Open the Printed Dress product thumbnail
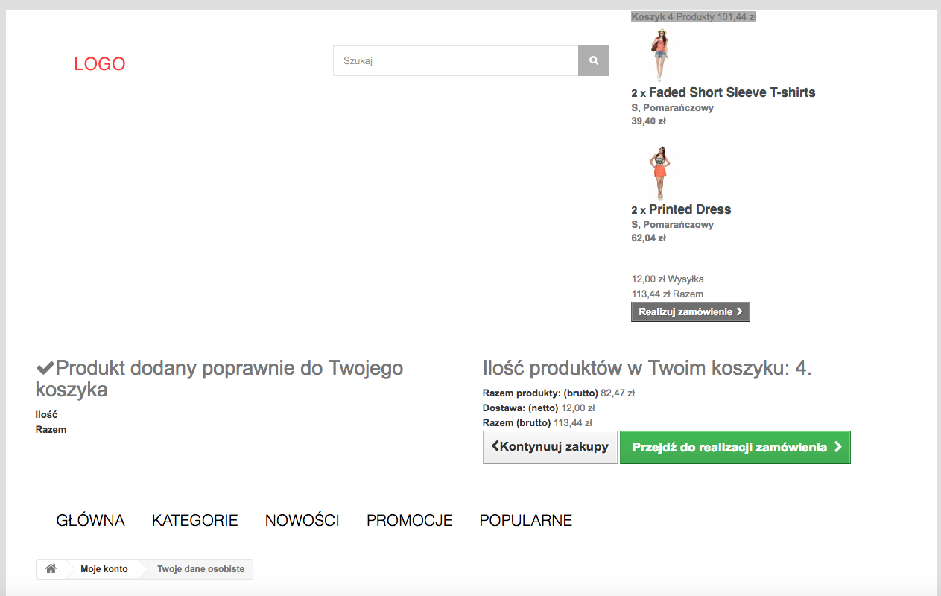This screenshot has width=941, height=596. tap(659, 172)
